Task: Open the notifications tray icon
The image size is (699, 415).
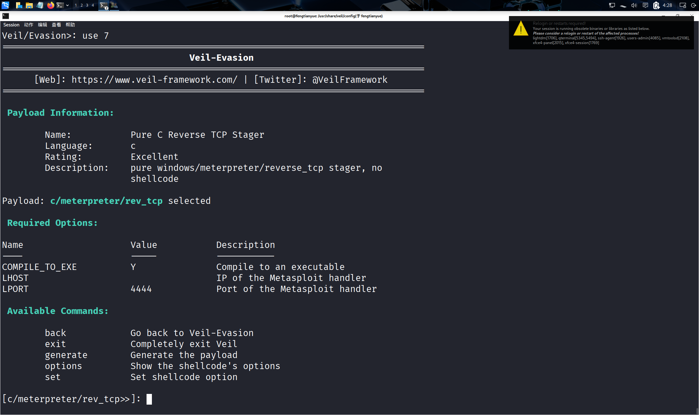Action: (x=645, y=5)
